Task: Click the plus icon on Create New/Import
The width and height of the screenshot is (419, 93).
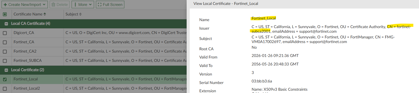Action: pyautogui.click(x=5, y=5)
